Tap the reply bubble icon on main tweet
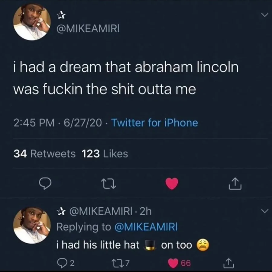Viewport: 272px width, 272px height. 45,184
